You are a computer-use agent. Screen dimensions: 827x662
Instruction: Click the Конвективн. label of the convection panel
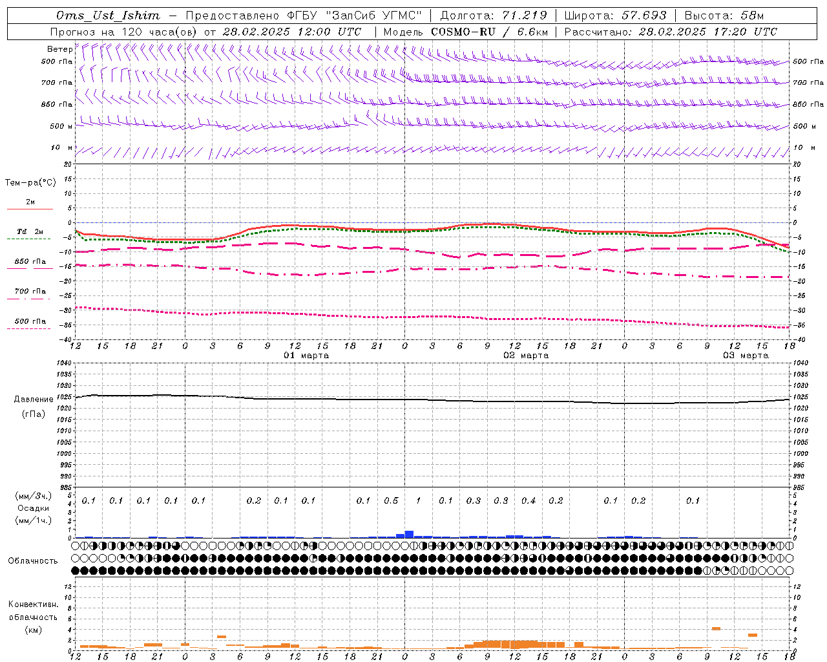[x=33, y=604]
